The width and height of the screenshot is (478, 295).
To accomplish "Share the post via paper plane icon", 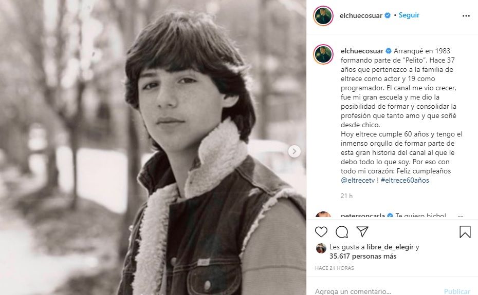I will tap(362, 232).
